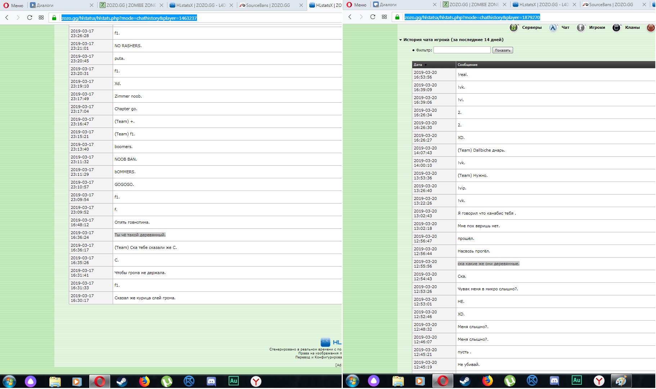
Task: Open the Discord icon in the left taskbar
Action: 211,381
